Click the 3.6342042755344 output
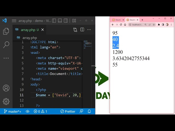The height and width of the screenshot is (131, 175). (x=131, y=58)
